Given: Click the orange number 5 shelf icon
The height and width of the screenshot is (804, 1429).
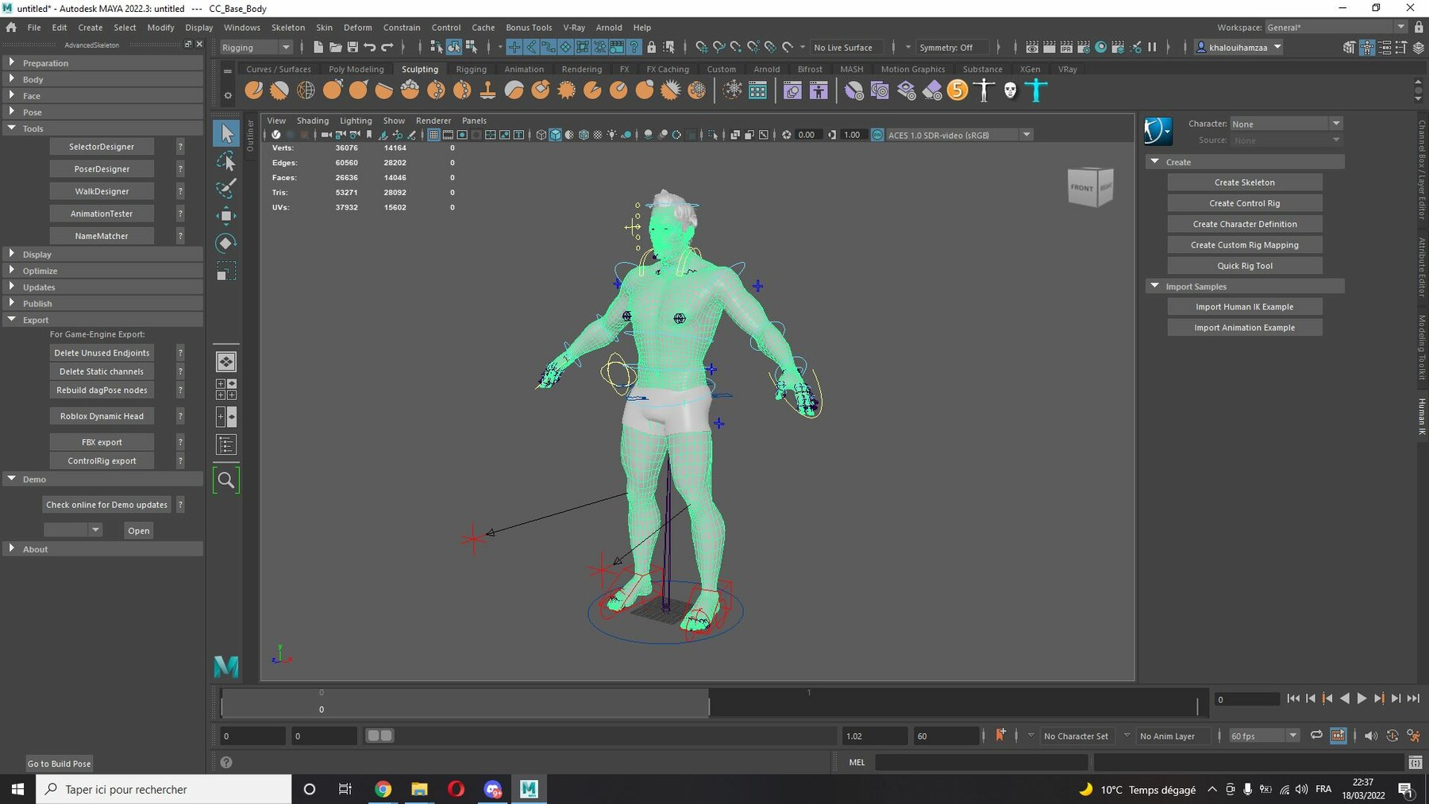Looking at the screenshot, I should point(958,90).
